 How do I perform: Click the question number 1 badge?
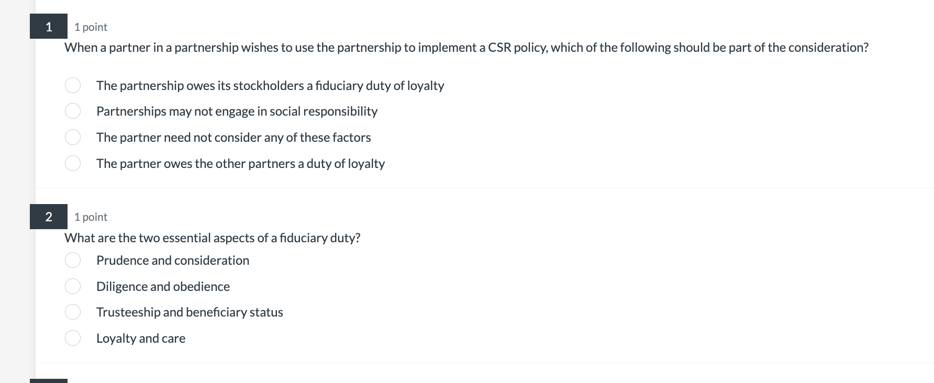[x=49, y=27]
